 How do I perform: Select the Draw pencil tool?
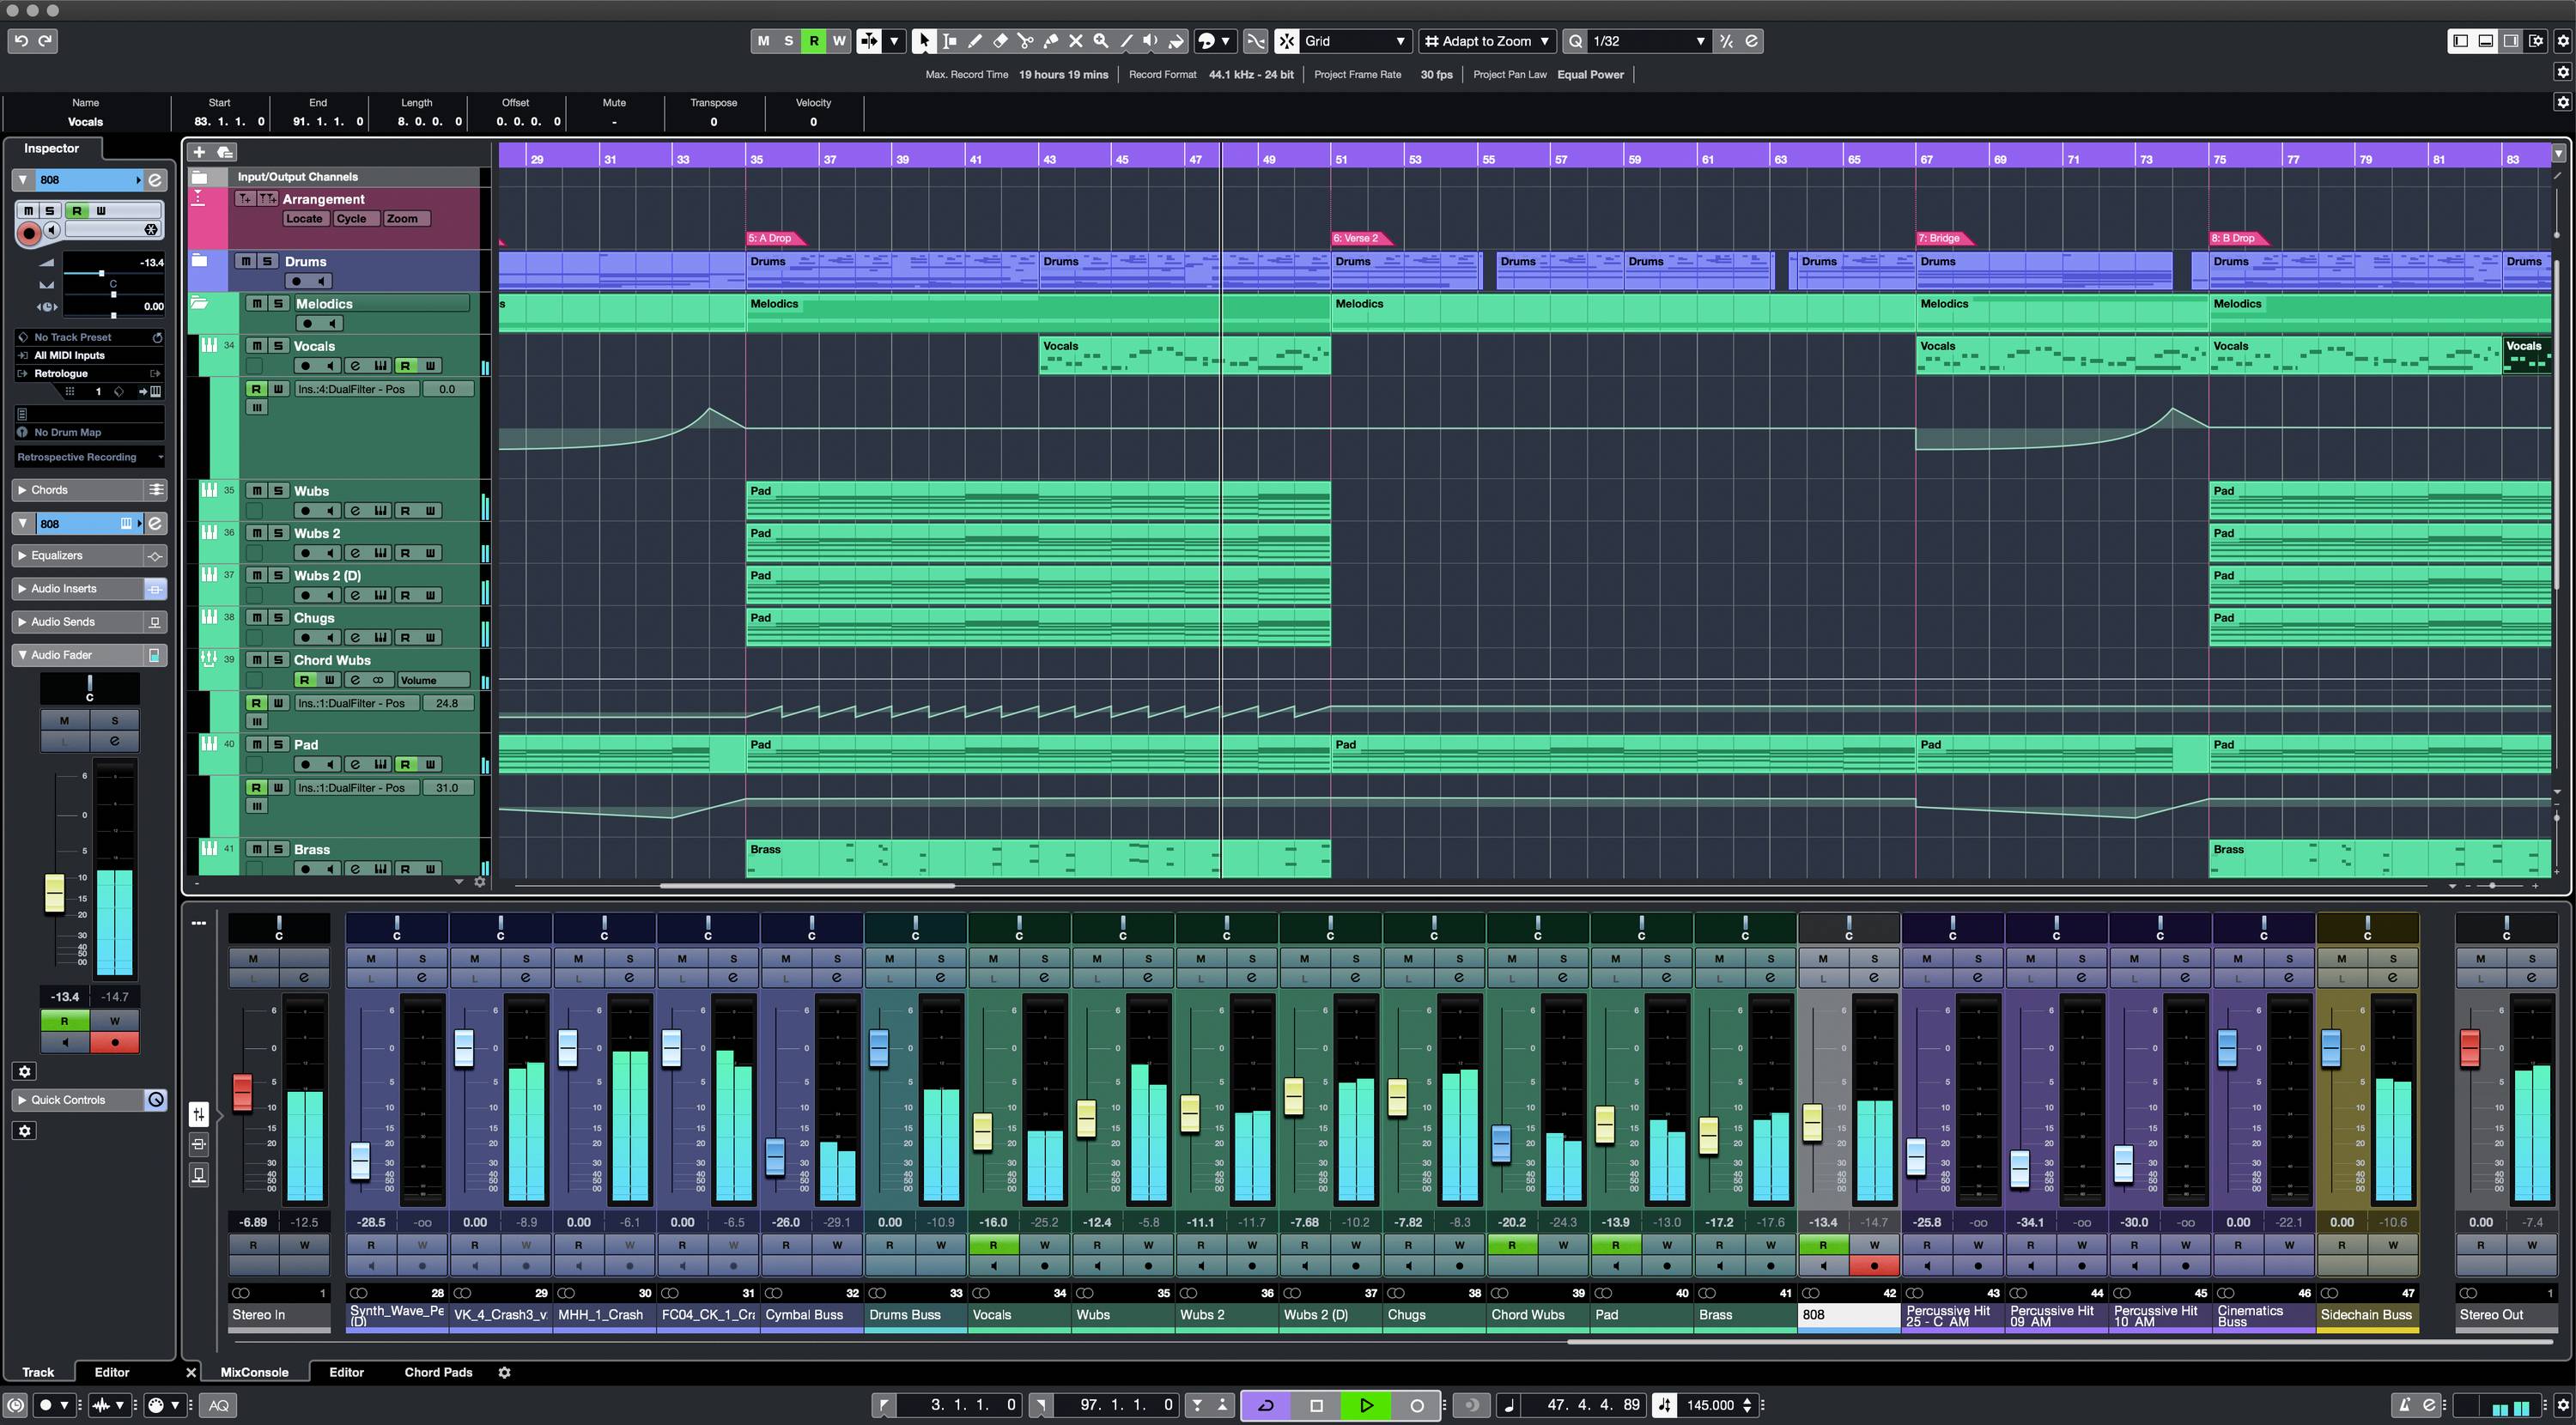coord(974,41)
